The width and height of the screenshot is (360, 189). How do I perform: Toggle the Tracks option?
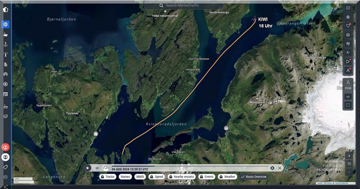pos(108,177)
